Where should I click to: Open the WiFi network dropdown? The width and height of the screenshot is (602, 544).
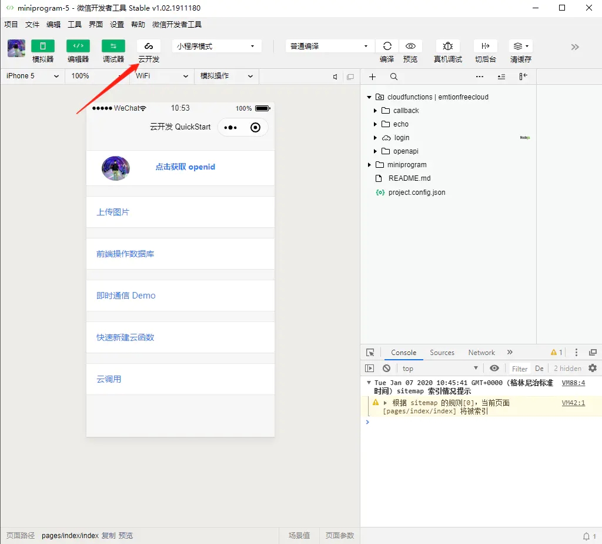[x=161, y=76]
